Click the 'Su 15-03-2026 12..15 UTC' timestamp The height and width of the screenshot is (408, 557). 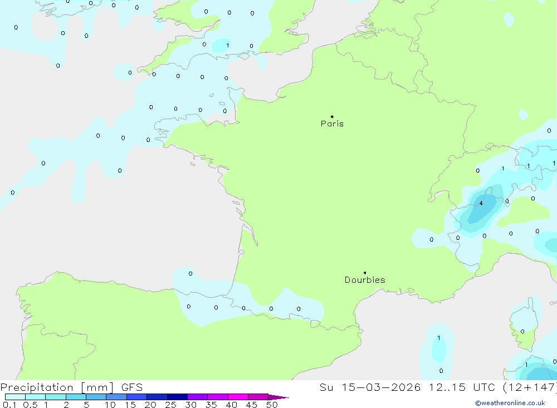(408, 387)
